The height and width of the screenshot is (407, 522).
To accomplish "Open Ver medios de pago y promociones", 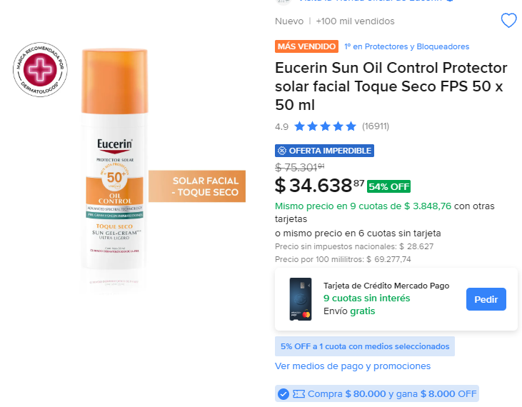I will pyautogui.click(x=353, y=366).
